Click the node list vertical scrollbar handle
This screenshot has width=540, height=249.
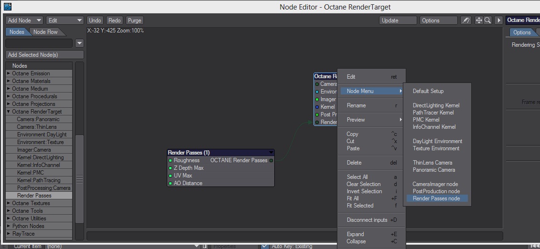coord(79,179)
